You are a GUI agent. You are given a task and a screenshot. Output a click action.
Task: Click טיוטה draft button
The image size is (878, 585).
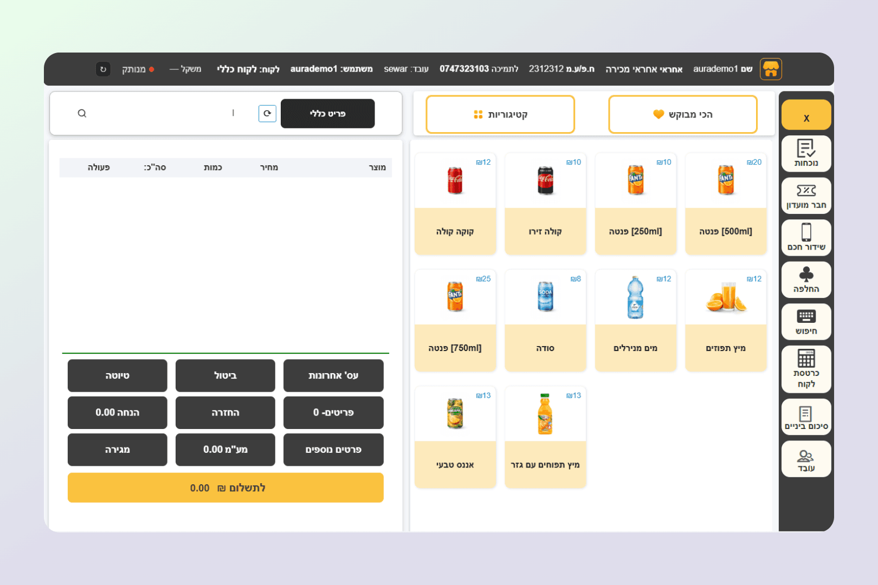point(118,375)
